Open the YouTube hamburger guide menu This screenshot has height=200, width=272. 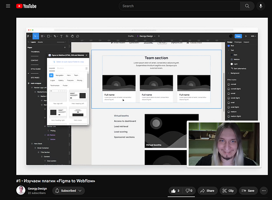coord(7,6)
